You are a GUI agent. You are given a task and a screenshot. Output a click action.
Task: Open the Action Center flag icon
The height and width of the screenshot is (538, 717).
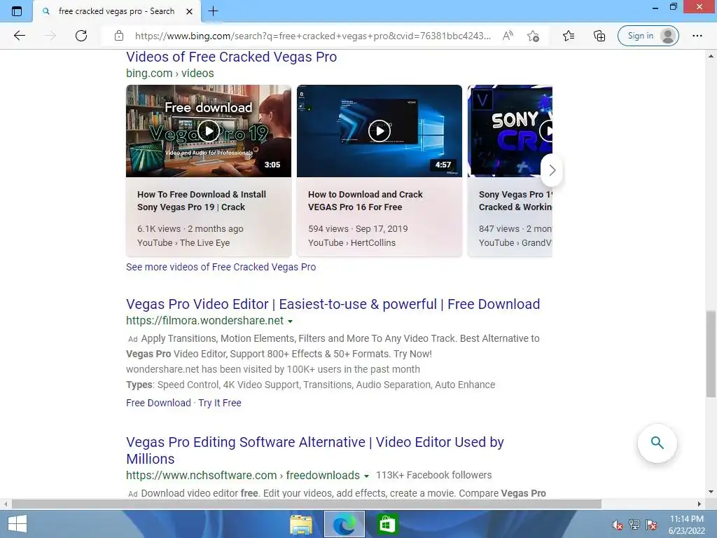tap(651, 525)
